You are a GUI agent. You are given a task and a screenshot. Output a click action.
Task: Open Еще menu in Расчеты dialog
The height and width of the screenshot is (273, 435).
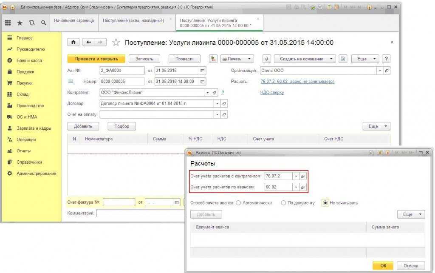[x=411, y=214]
